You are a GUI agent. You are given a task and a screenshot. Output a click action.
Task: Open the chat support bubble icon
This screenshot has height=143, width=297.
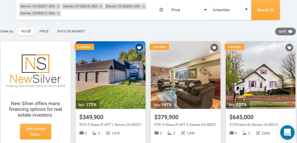point(287,132)
